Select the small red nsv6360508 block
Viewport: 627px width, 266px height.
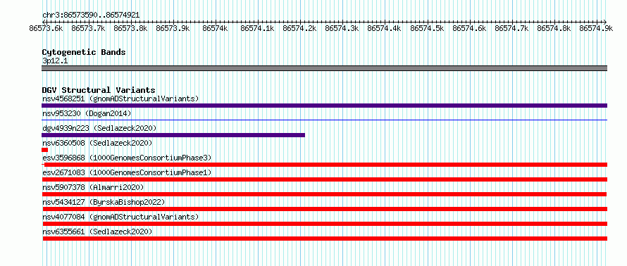[45, 150]
